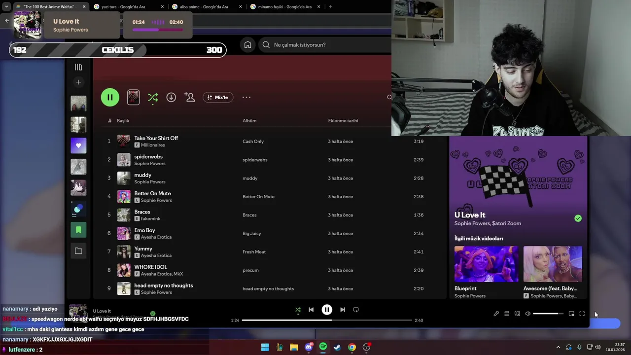Go to Spotify Home with the house icon
This screenshot has width=631, height=355.
pyautogui.click(x=247, y=45)
